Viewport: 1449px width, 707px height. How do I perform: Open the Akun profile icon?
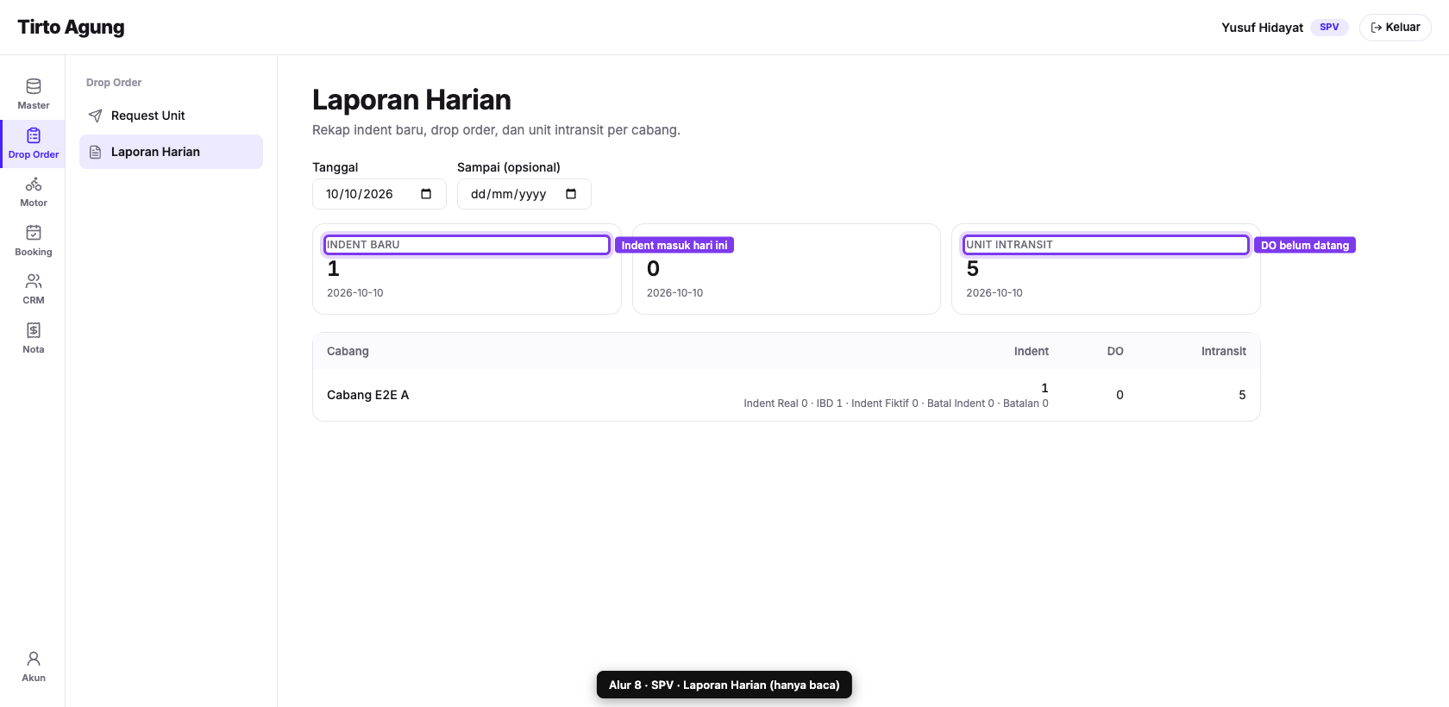point(34,659)
